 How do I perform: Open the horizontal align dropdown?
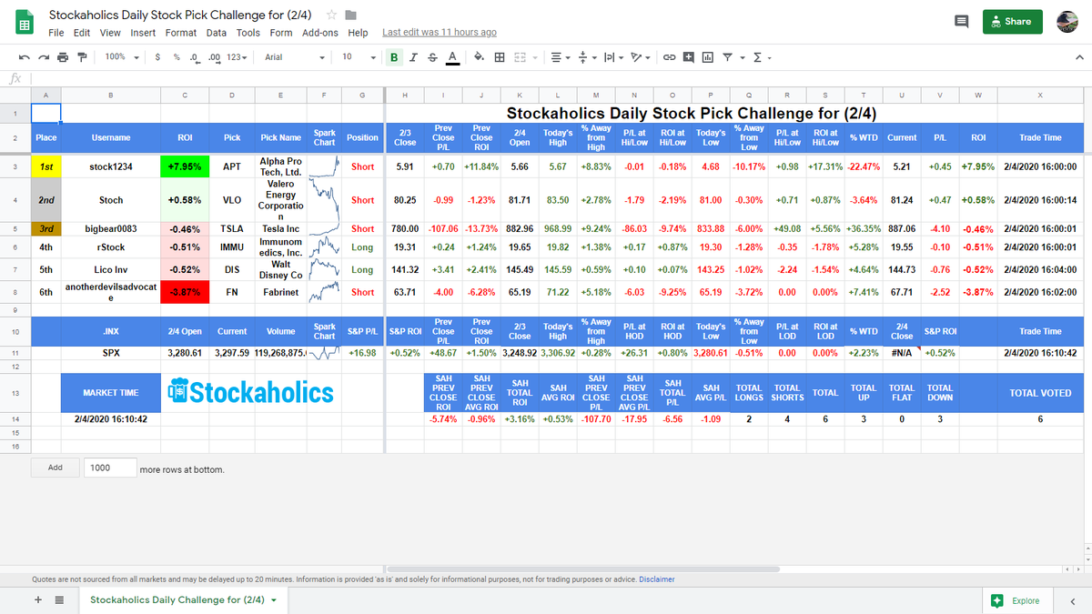click(x=560, y=57)
